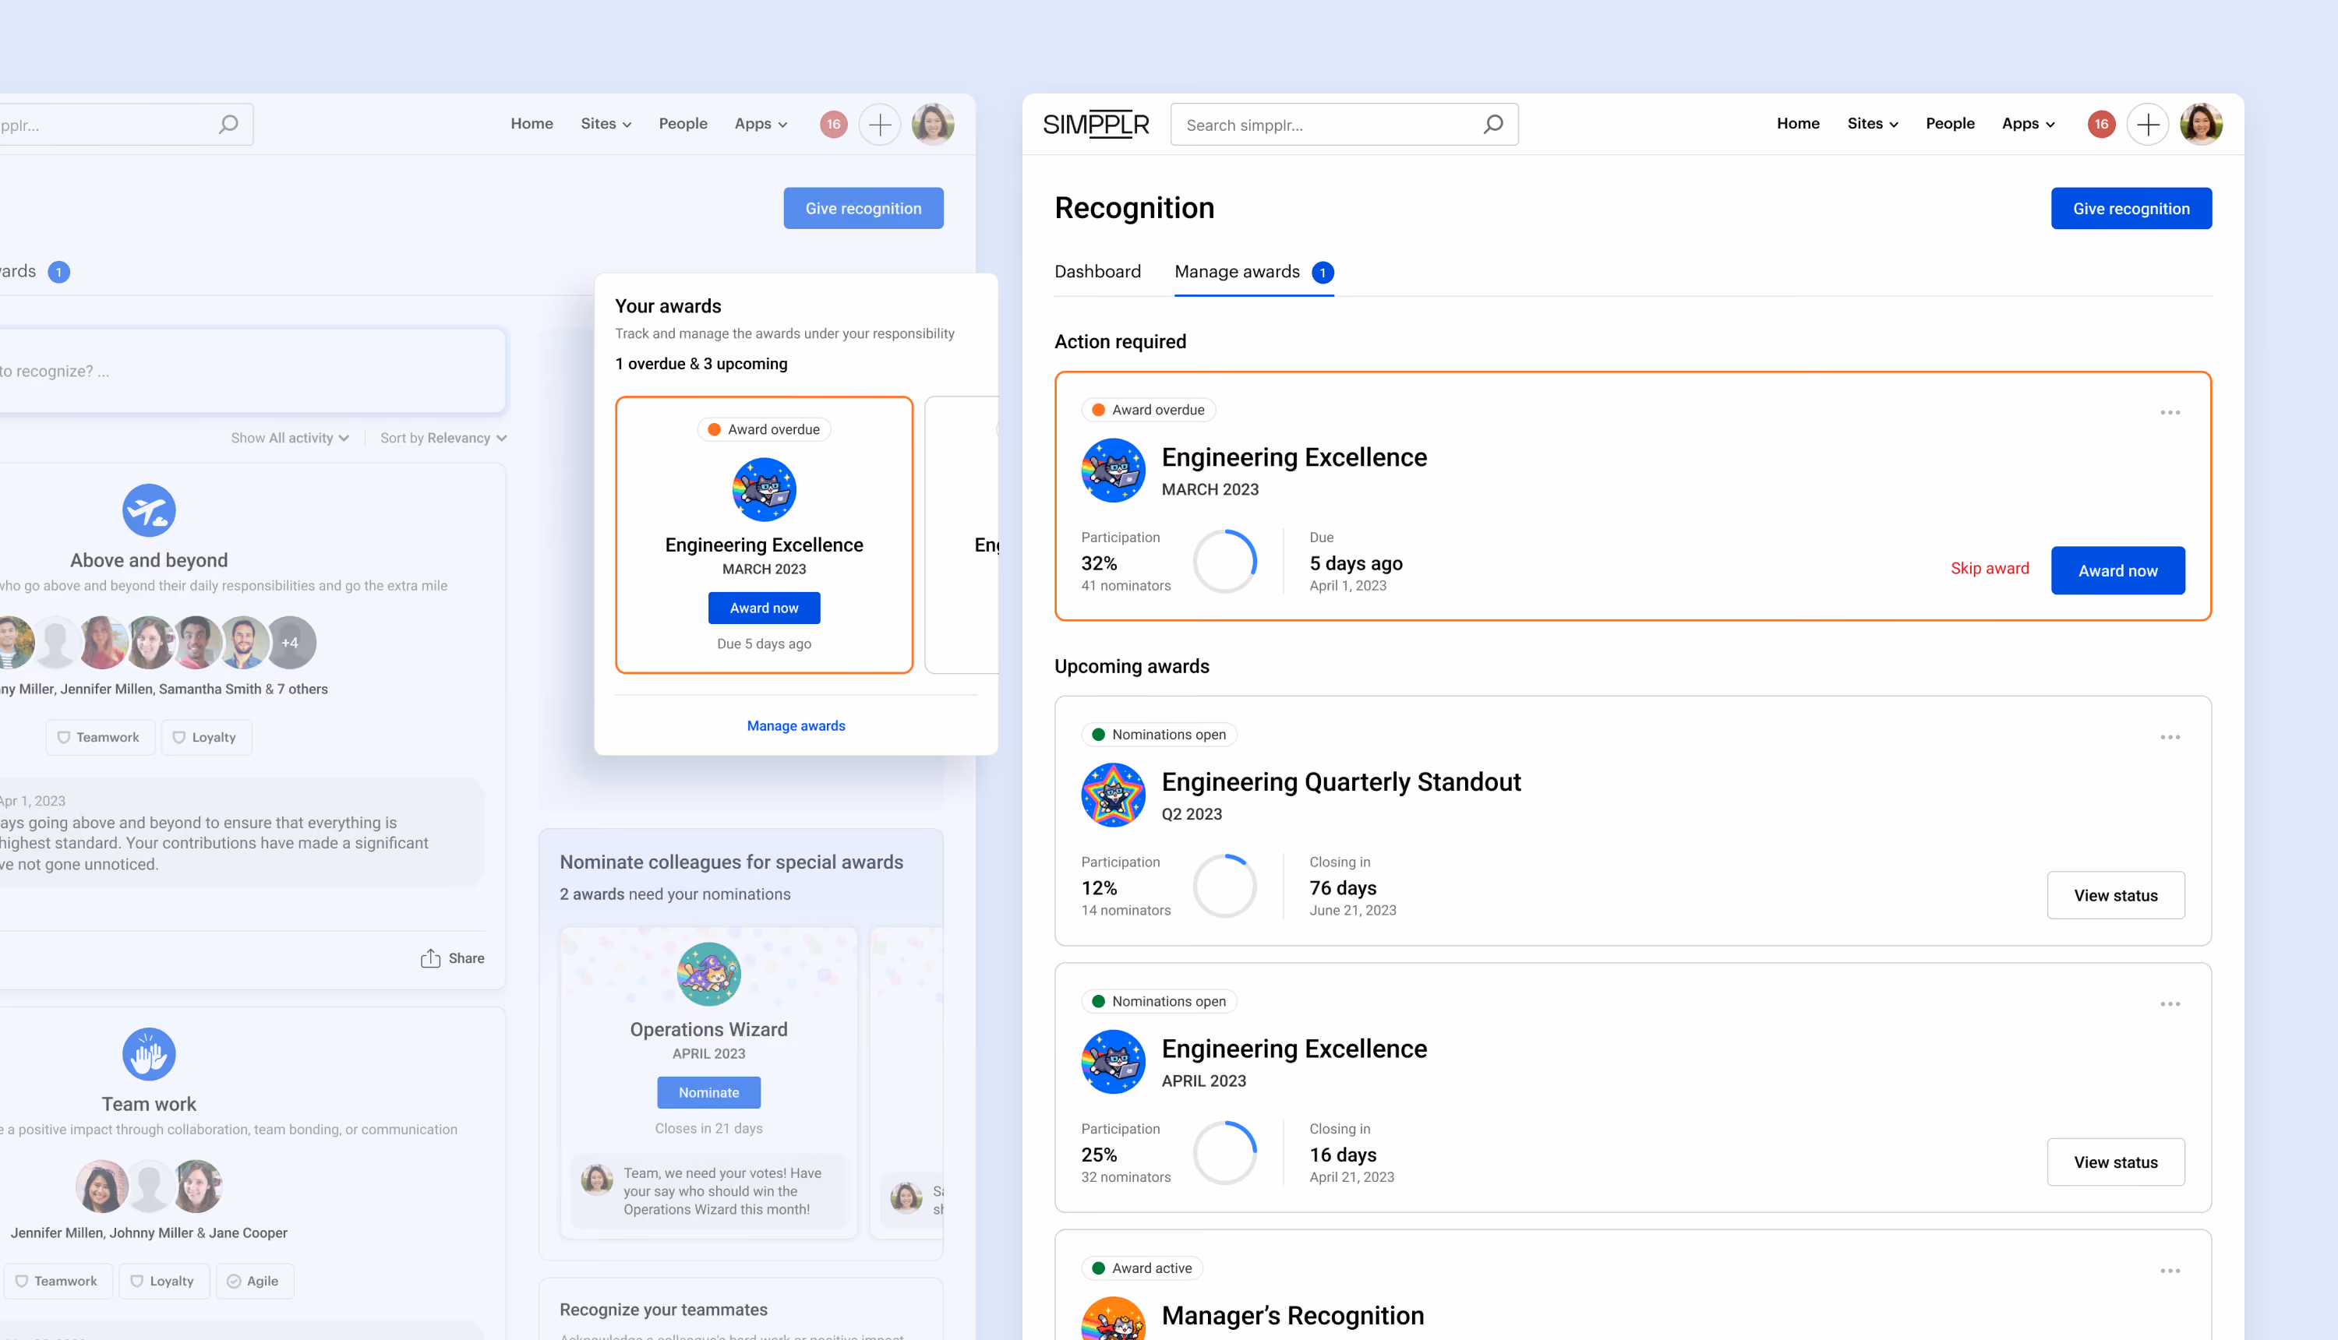Click Skip award link
This screenshot has width=2338, height=1340.
(x=1989, y=569)
